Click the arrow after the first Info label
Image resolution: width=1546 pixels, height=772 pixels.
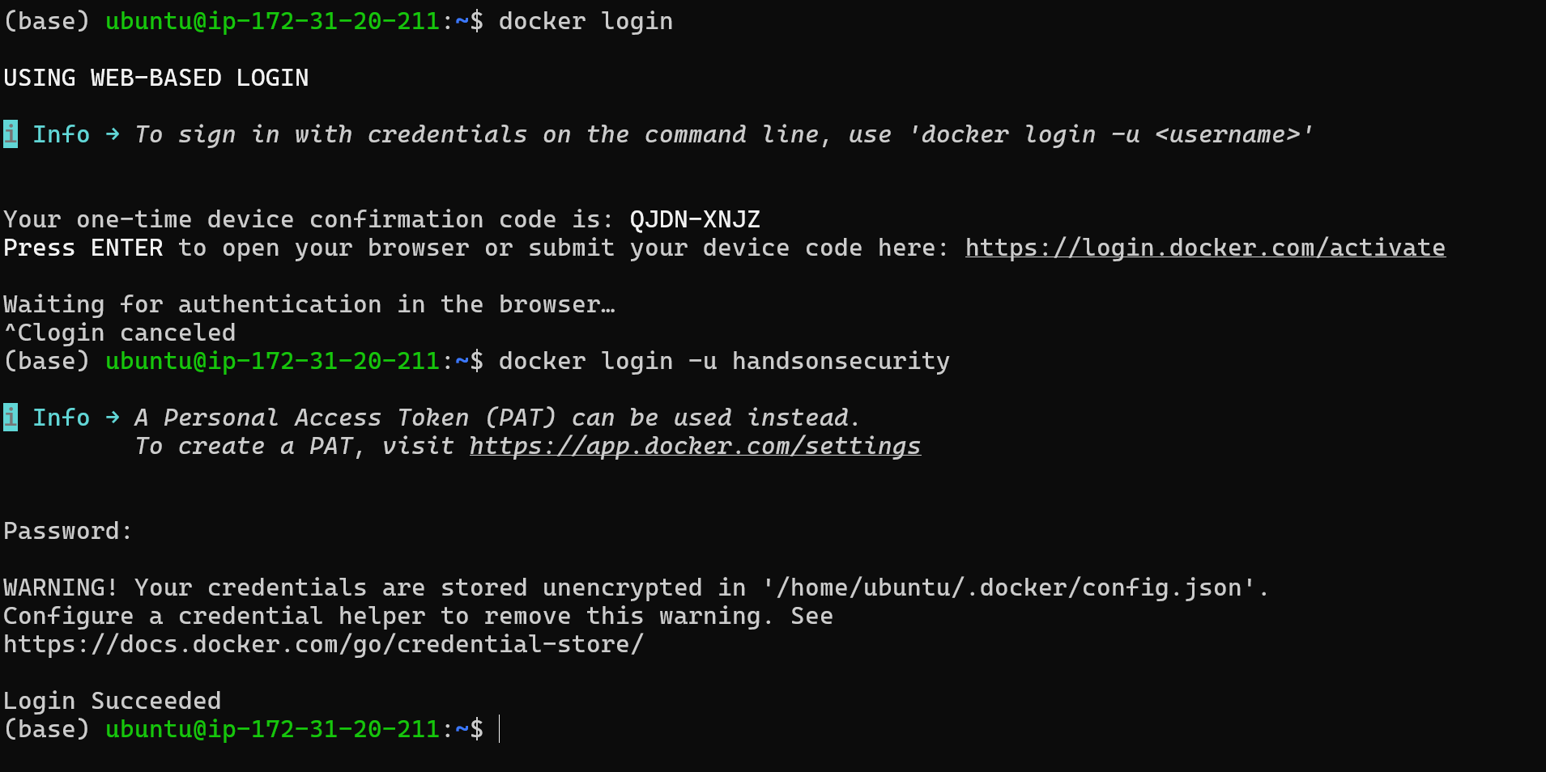click(113, 134)
